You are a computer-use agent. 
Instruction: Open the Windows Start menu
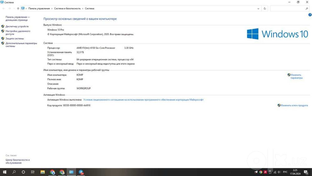coord(4,172)
